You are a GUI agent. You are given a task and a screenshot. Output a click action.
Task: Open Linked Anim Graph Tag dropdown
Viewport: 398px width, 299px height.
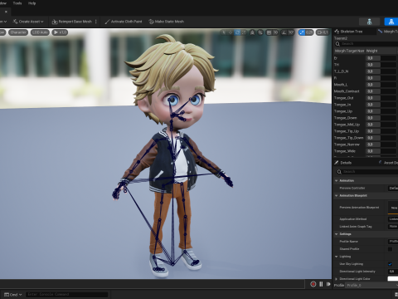point(393,227)
